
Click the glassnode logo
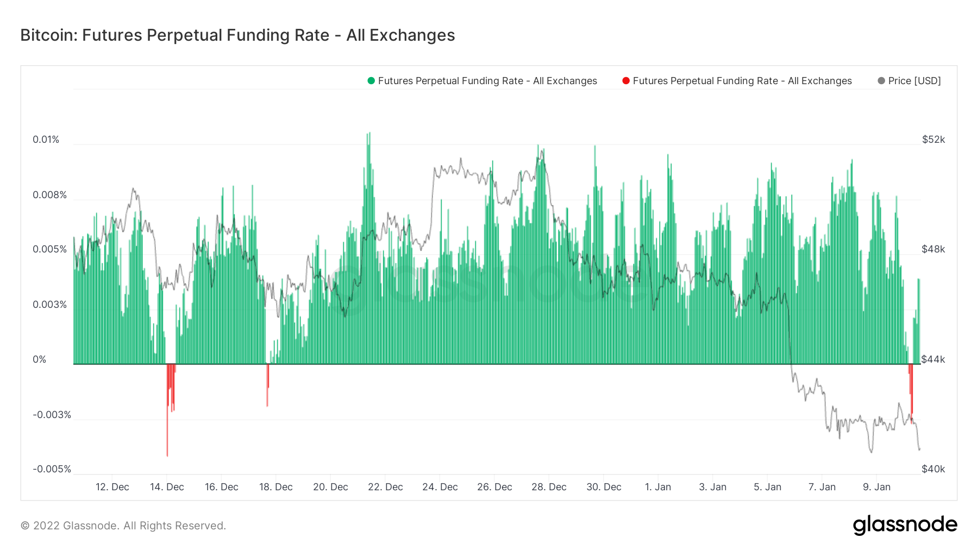pyautogui.click(x=905, y=525)
